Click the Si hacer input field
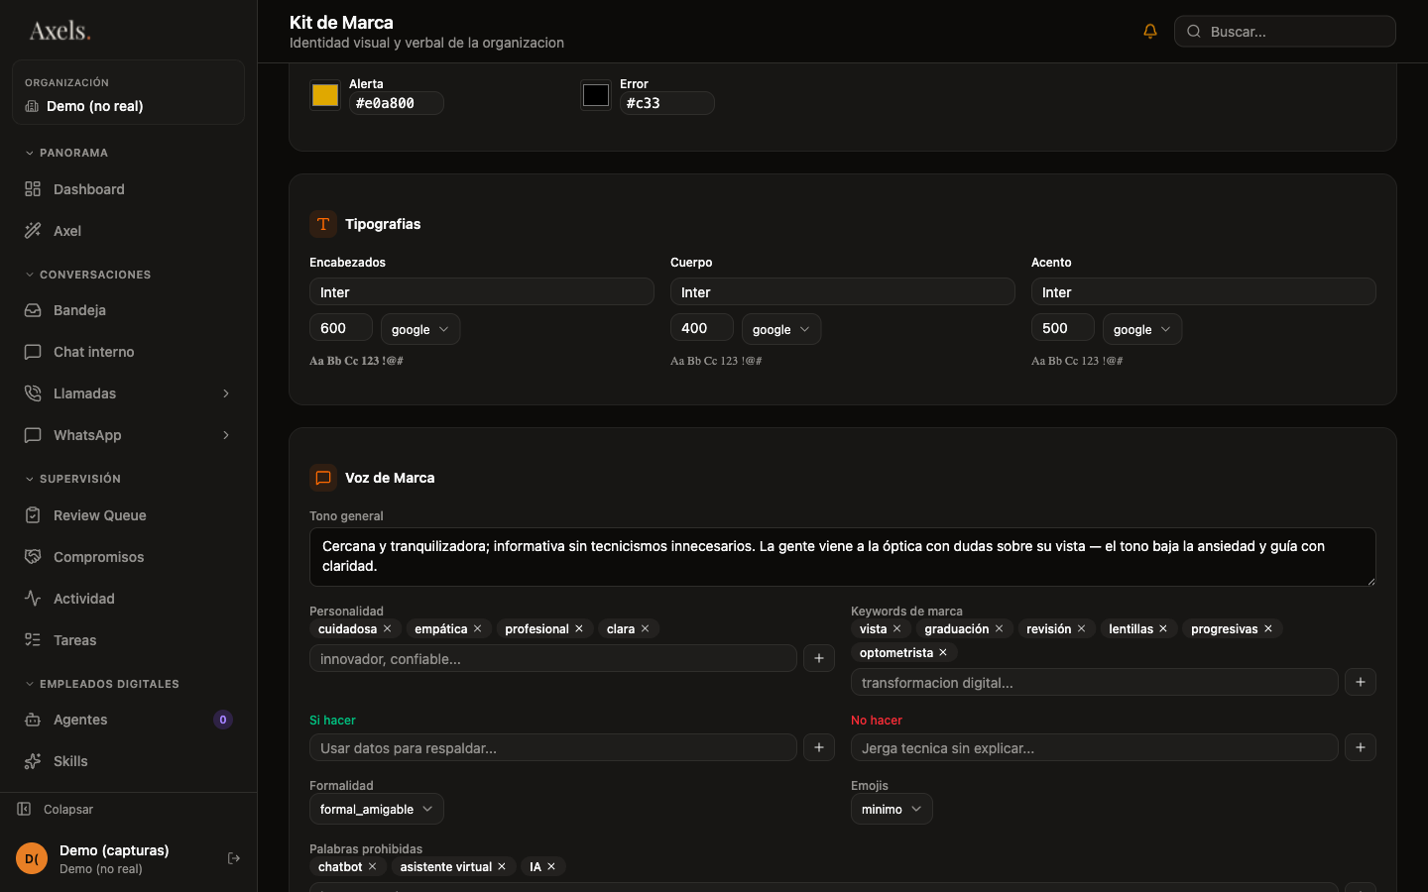Screen dimensions: 1428x892 [x=553, y=747]
